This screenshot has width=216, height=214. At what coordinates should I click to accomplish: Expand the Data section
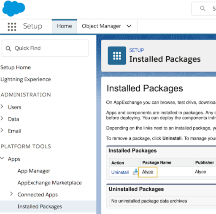click(2, 118)
